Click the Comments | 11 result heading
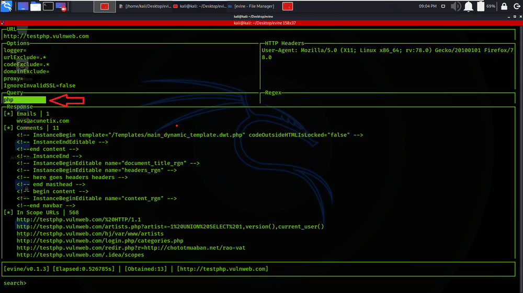This screenshot has height=293, width=523. (x=31, y=128)
